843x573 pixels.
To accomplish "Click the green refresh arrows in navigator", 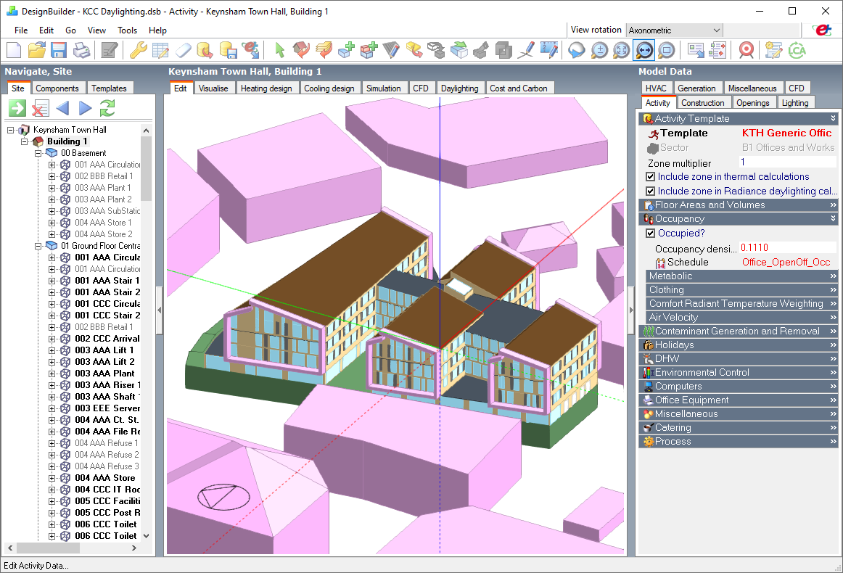I will (x=107, y=108).
